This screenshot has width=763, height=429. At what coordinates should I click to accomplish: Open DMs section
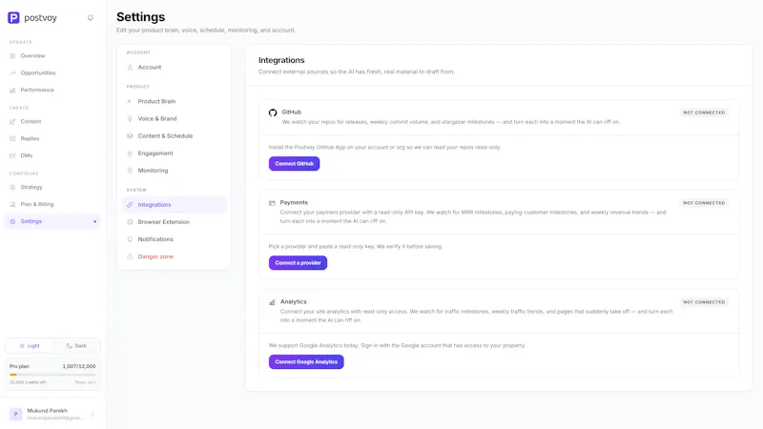(52, 155)
